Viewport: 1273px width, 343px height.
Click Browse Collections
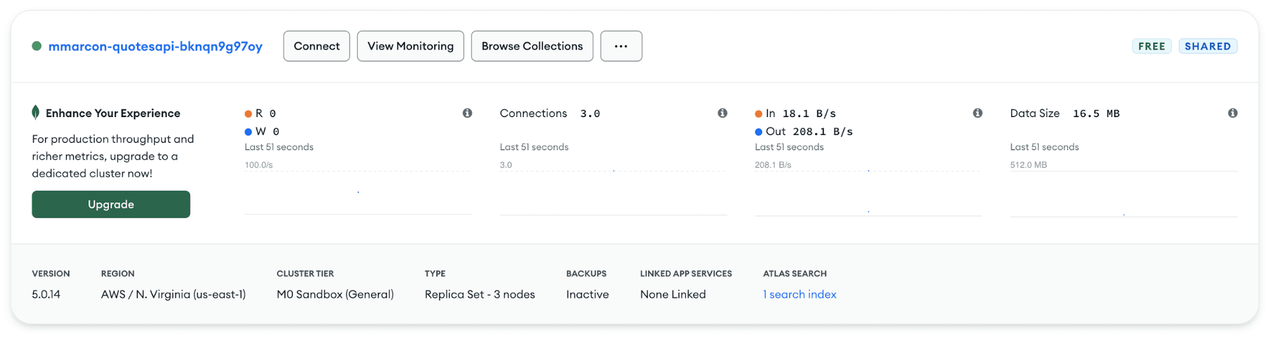[532, 46]
